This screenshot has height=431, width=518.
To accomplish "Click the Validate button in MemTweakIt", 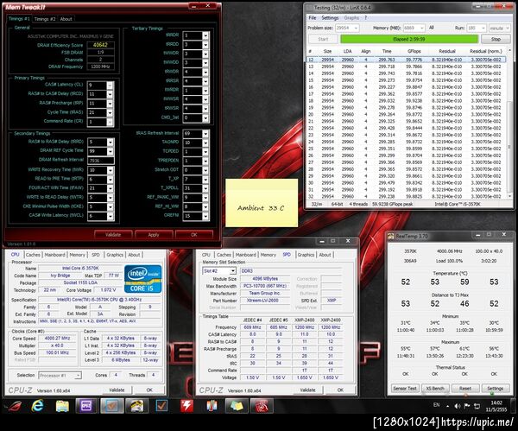I will 113,235.
